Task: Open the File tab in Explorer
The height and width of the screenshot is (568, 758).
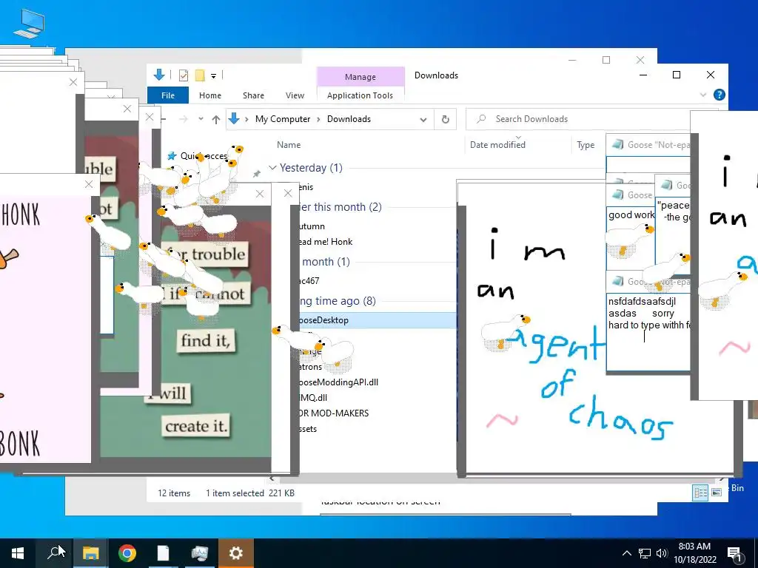Action: (x=168, y=95)
